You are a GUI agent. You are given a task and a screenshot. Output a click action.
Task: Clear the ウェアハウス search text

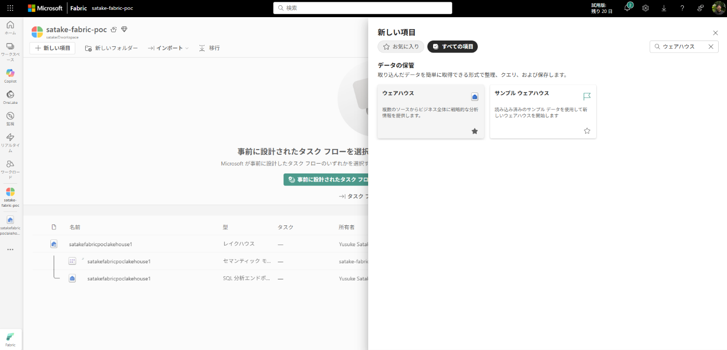click(711, 47)
